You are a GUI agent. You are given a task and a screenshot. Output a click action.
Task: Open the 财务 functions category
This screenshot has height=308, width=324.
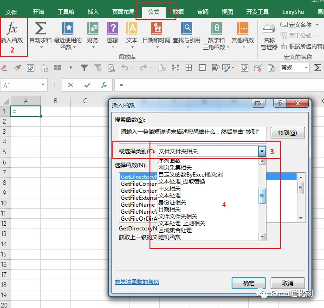coord(93,35)
